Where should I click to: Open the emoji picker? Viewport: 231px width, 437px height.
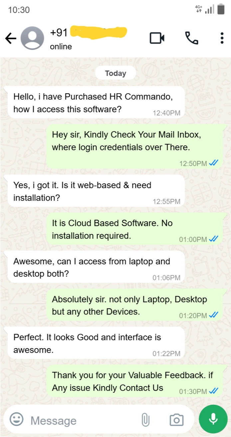(x=16, y=419)
